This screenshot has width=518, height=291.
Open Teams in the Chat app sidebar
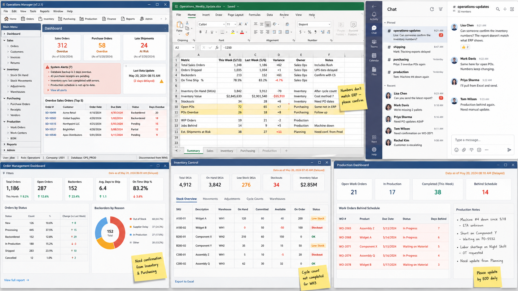pos(374,44)
